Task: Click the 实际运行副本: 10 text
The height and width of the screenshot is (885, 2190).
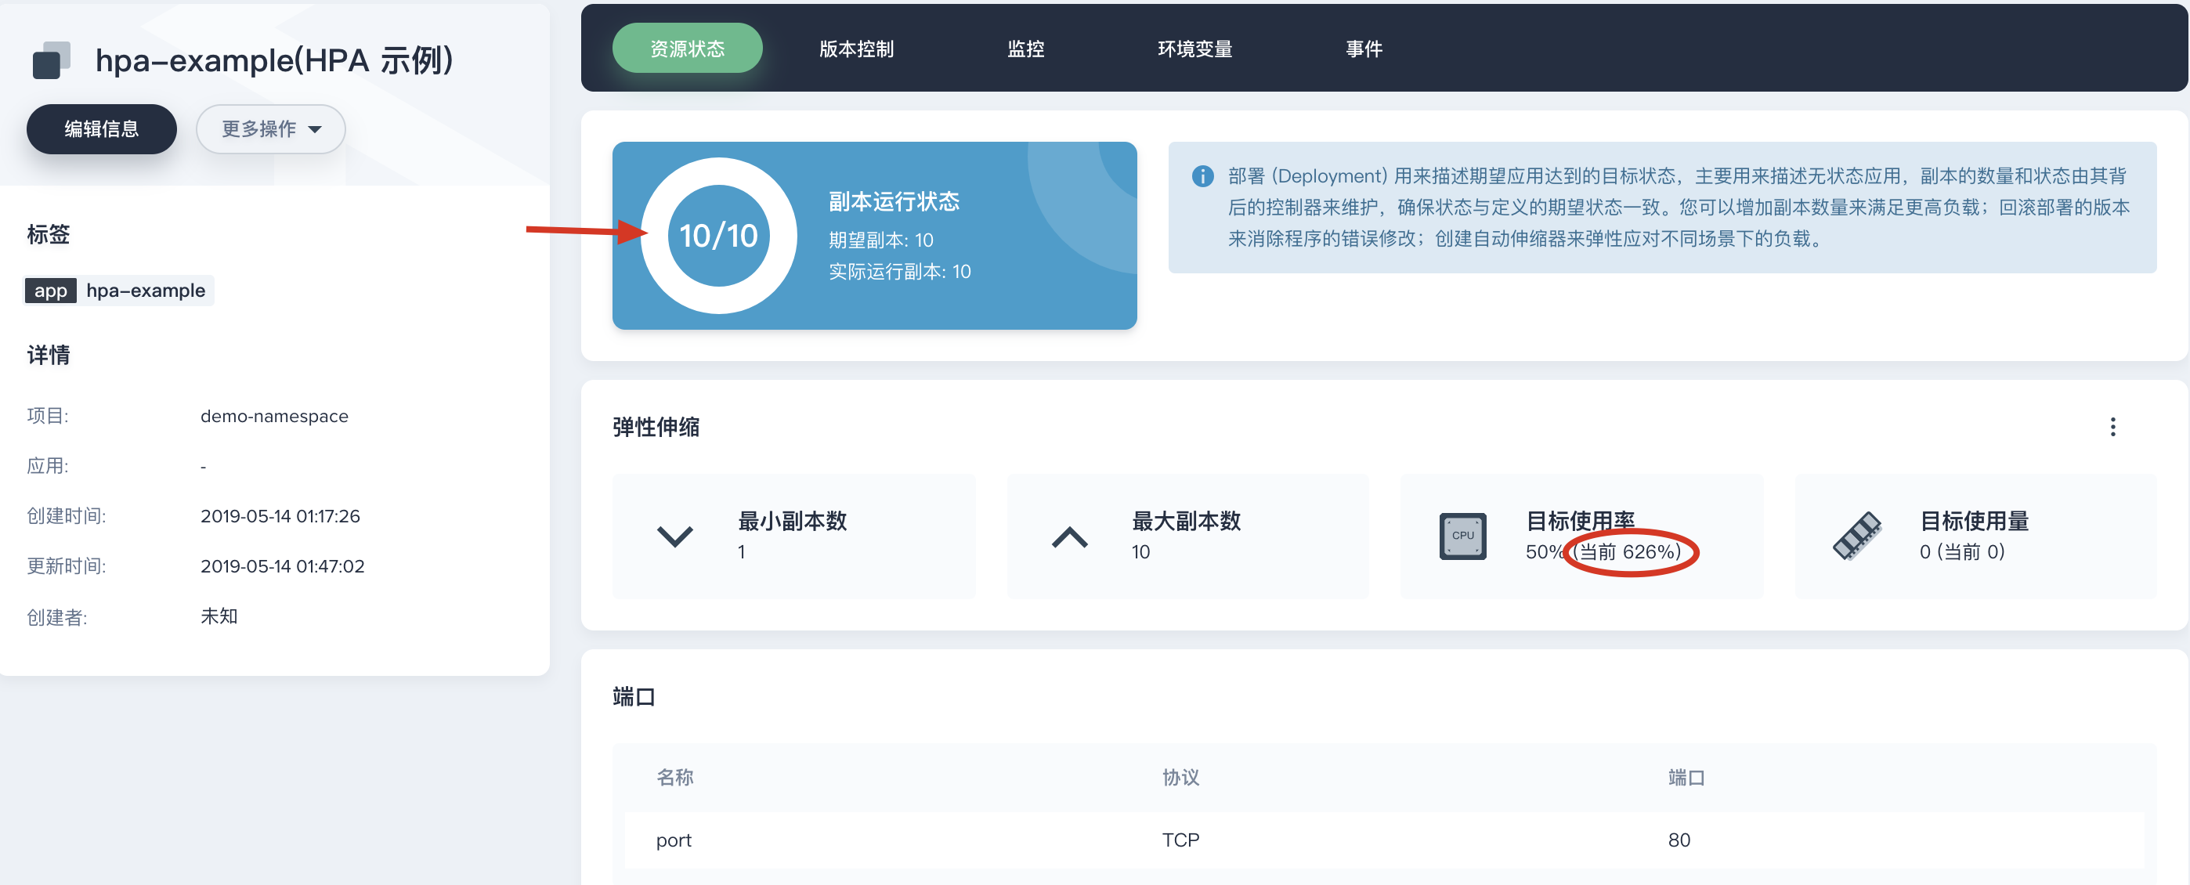Action: point(899,272)
